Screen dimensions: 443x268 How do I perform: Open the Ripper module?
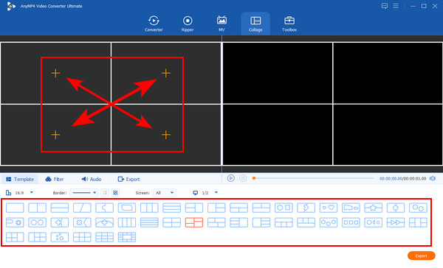[188, 24]
